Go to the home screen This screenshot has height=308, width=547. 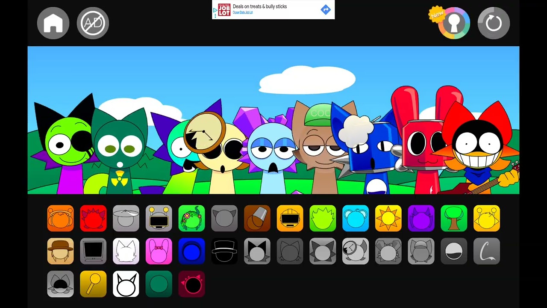click(x=53, y=23)
